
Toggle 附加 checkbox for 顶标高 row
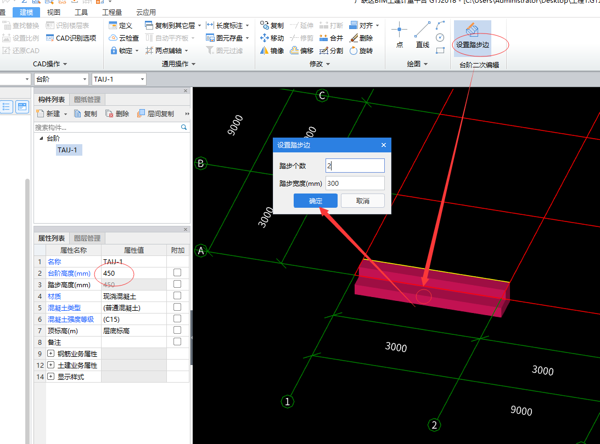pos(177,330)
